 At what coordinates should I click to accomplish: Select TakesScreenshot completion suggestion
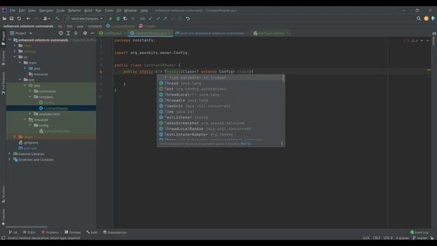click(x=221, y=123)
